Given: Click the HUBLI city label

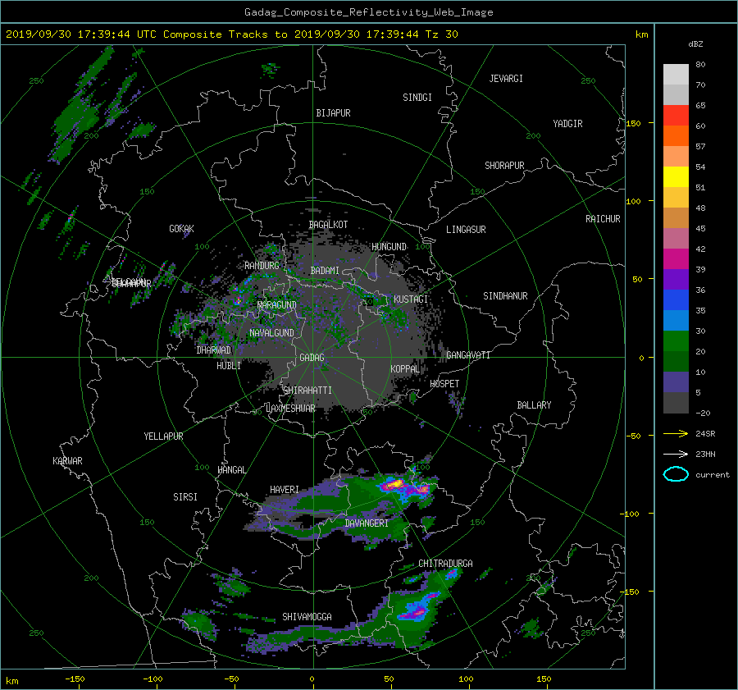Looking at the screenshot, I should (229, 366).
